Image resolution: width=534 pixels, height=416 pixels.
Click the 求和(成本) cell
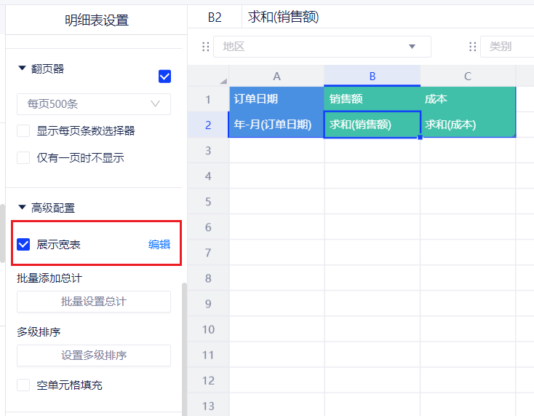click(x=468, y=125)
